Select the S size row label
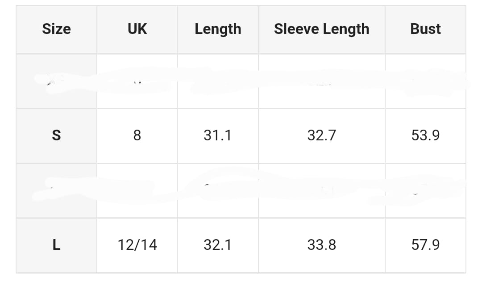 (x=56, y=135)
